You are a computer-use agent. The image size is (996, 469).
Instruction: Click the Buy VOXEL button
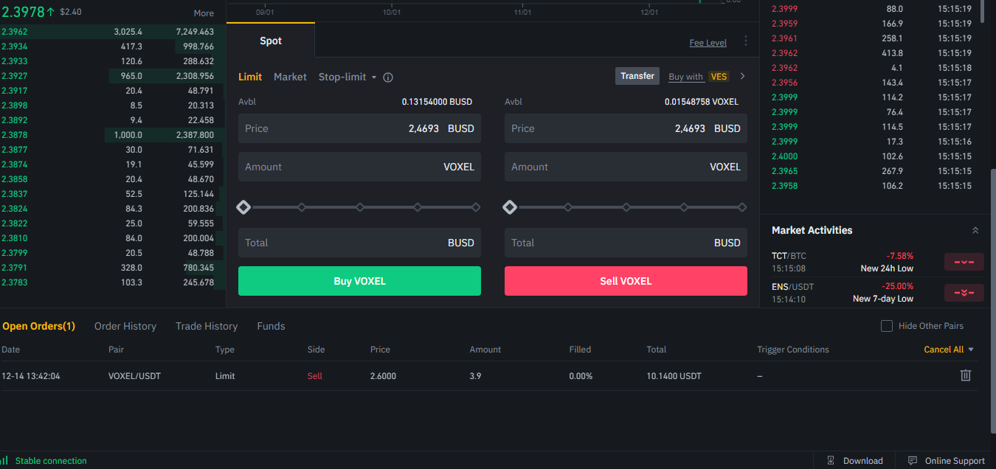(x=359, y=281)
